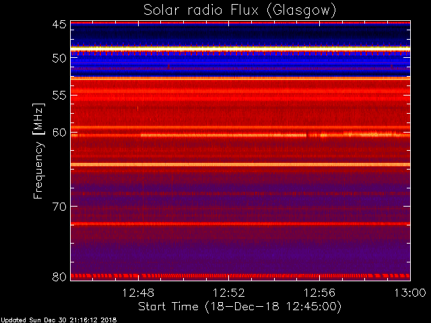Image resolution: width=431 pixels, height=323 pixels.
Task: Click the Frequency [MHz] vertical axis title
Action: 38,151
